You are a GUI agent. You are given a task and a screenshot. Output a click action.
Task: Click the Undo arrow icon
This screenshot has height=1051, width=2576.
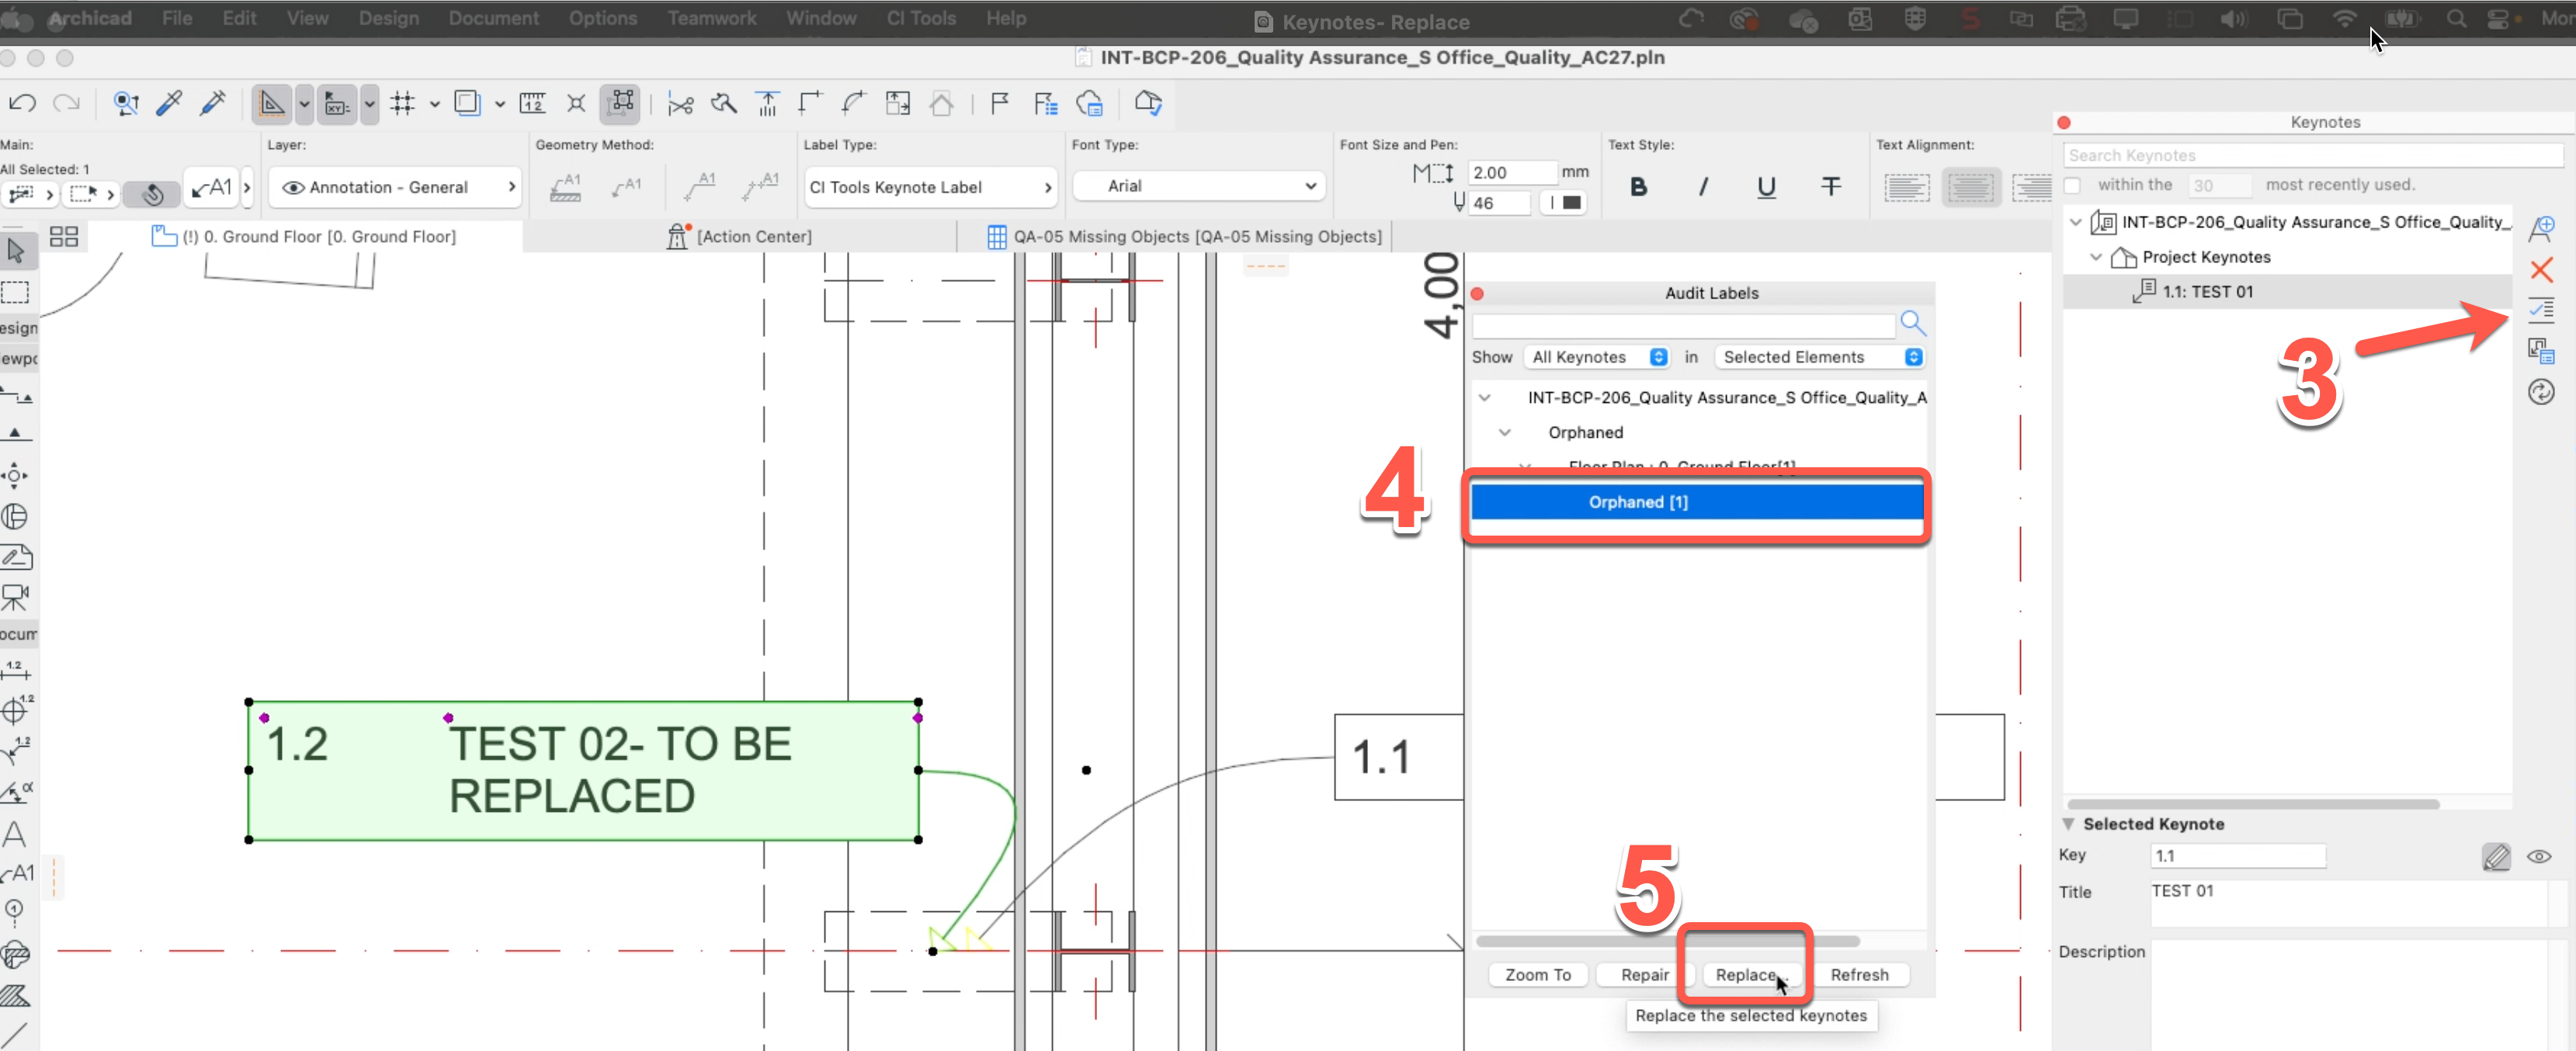pyautogui.click(x=22, y=103)
